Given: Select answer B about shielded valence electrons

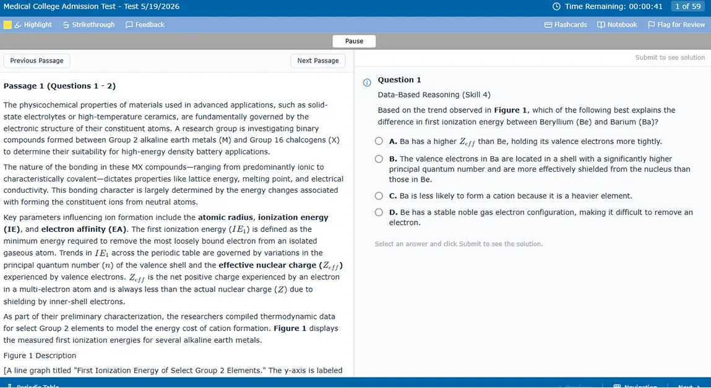Looking at the screenshot, I should [x=379, y=159].
